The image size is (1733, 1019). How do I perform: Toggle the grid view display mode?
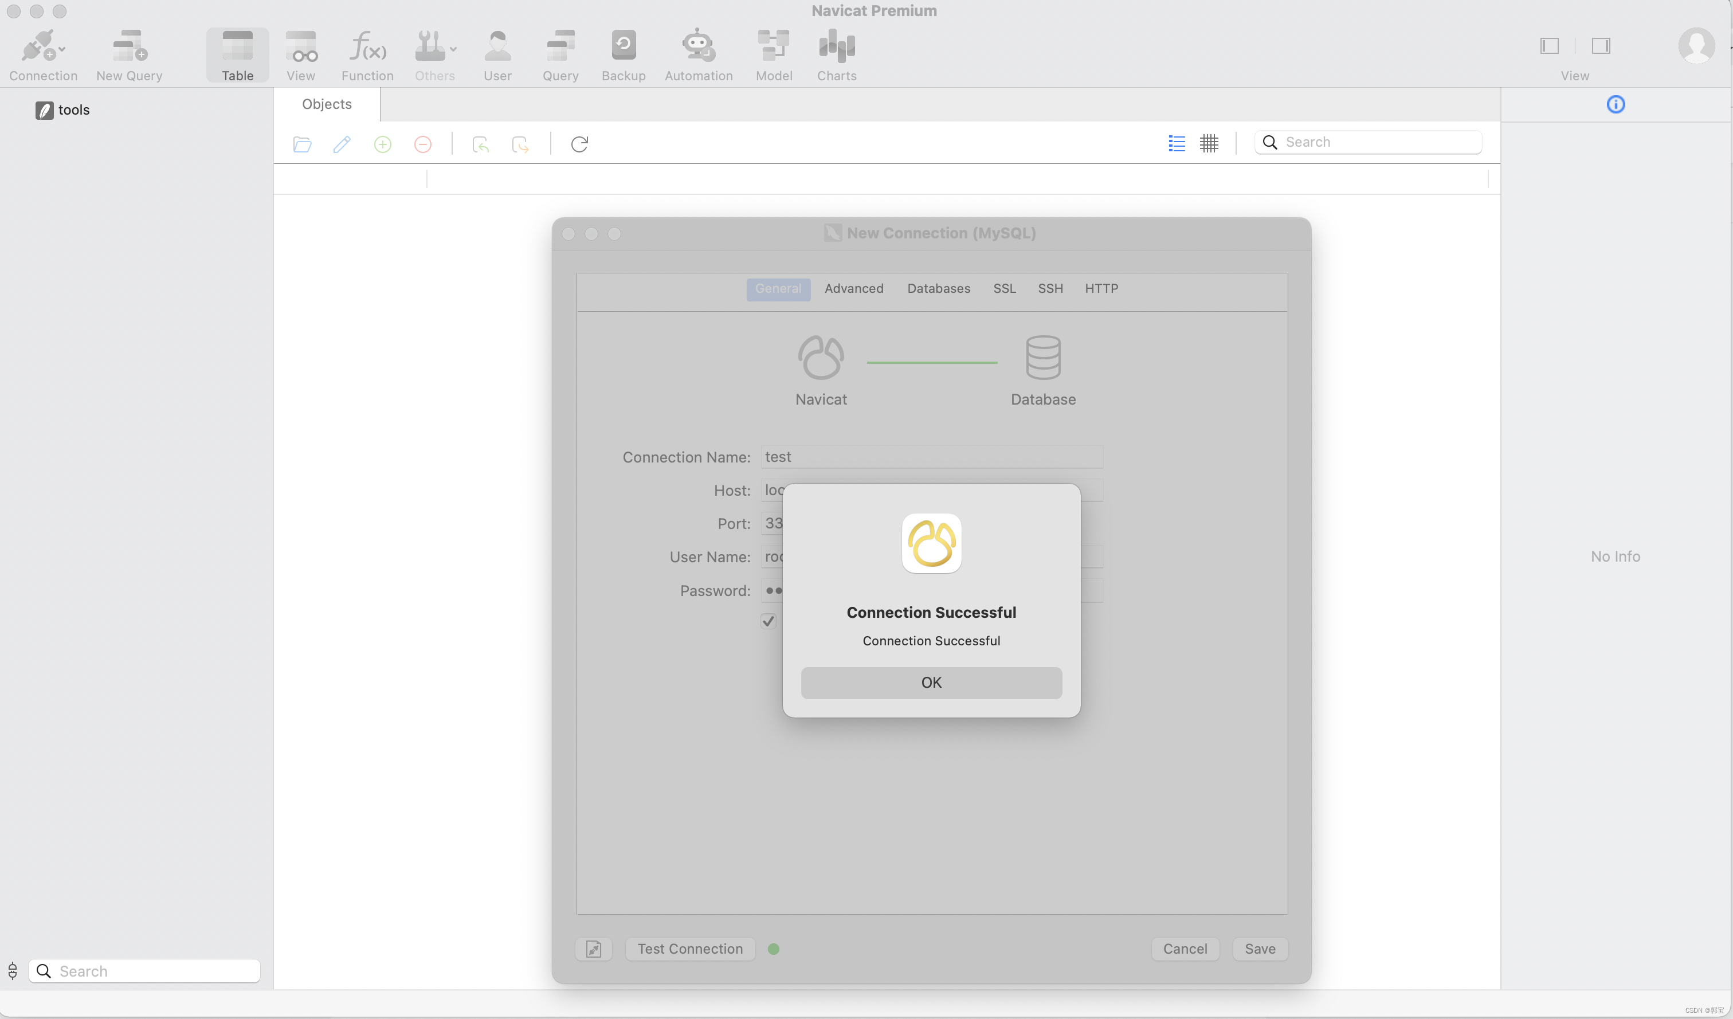click(1209, 143)
